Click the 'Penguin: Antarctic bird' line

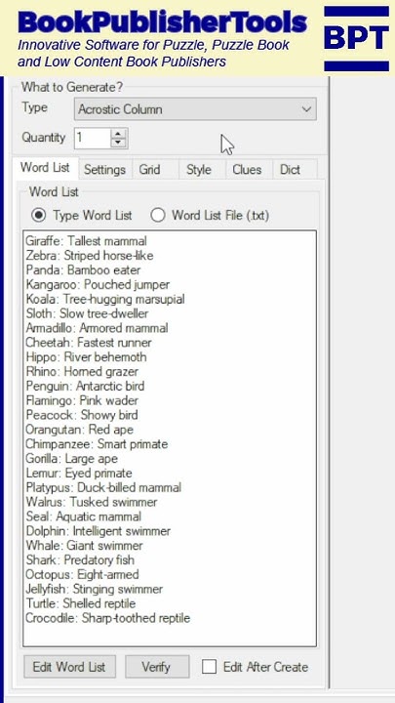(x=85, y=386)
